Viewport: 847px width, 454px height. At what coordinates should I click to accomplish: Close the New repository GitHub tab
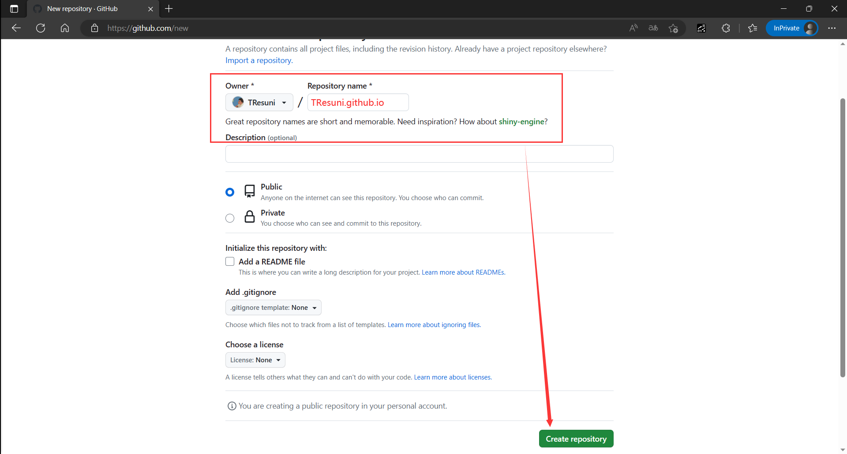point(150,9)
